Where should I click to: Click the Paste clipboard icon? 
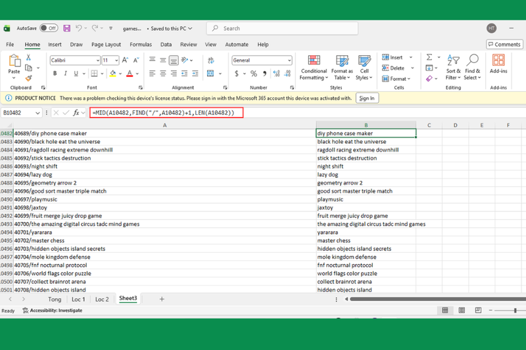coord(14,61)
